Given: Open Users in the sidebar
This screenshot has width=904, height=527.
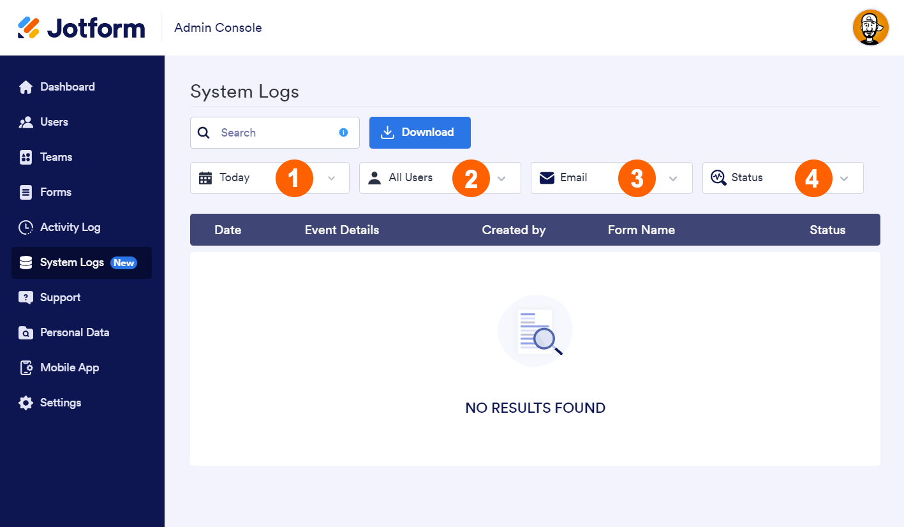Looking at the screenshot, I should (x=82, y=122).
